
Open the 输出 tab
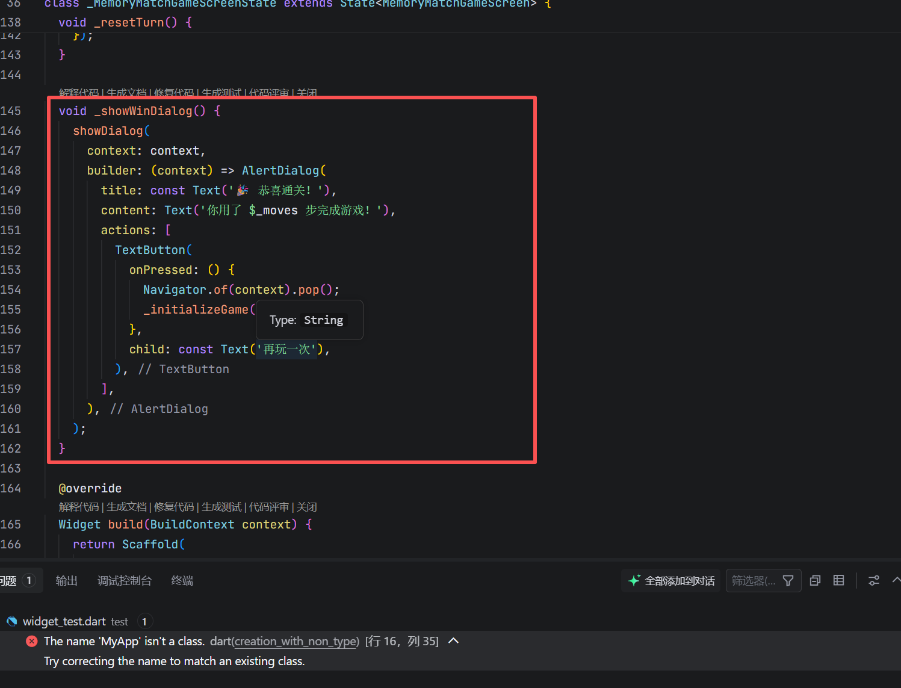pos(67,580)
